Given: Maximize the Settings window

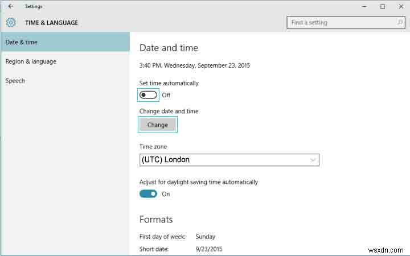Looking at the screenshot, I should tap(383, 6).
